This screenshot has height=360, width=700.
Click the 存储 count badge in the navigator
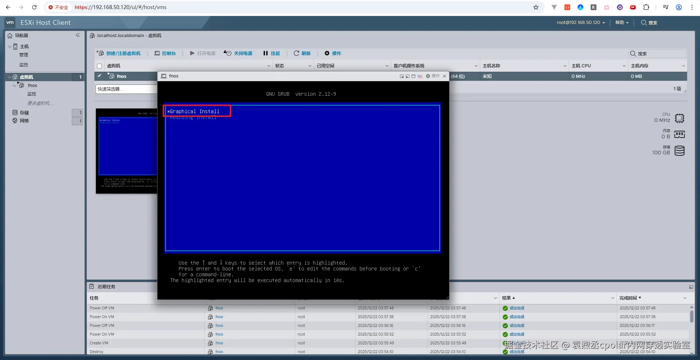pos(77,113)
